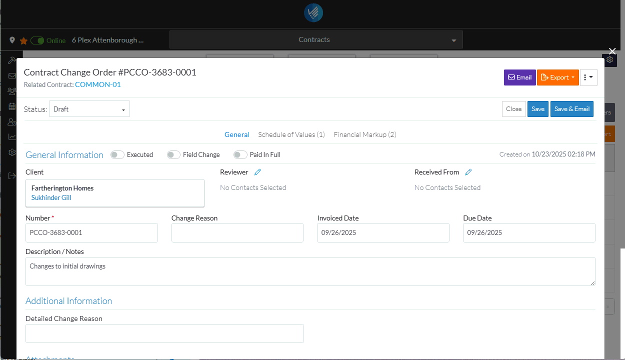Click the Created on timestamp text
This screenshot has height=360, width=625.
[547, 154]
